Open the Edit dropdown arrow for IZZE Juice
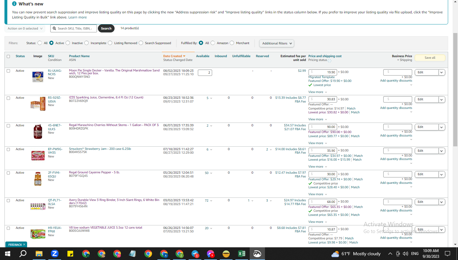The image size is (458, 260). point(441,100)
